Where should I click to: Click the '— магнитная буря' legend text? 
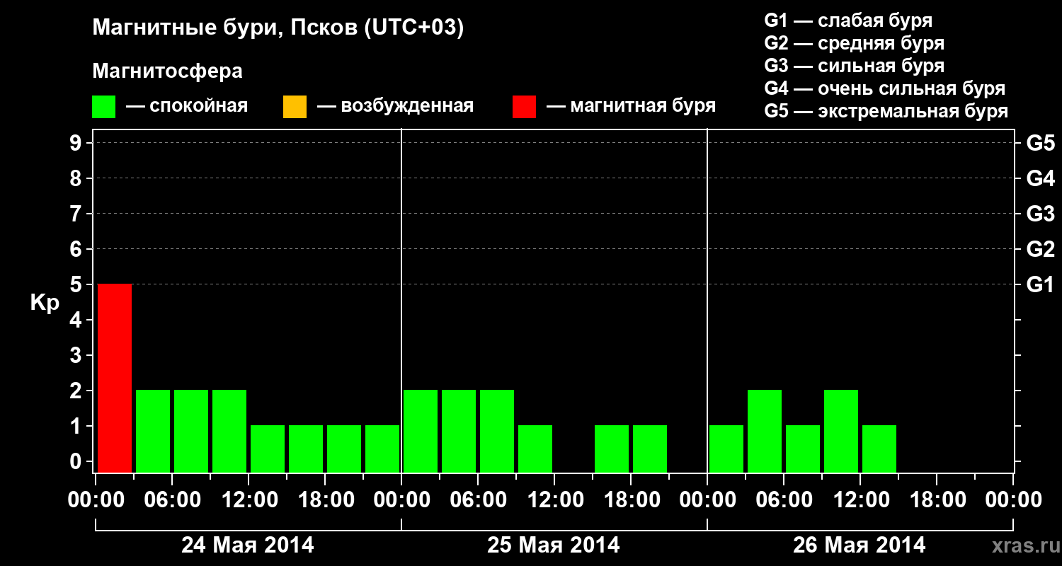(632, 107)
